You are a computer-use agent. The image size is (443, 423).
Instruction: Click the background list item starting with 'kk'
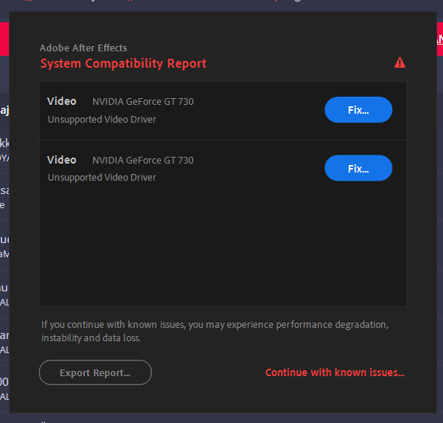(4, 149)
